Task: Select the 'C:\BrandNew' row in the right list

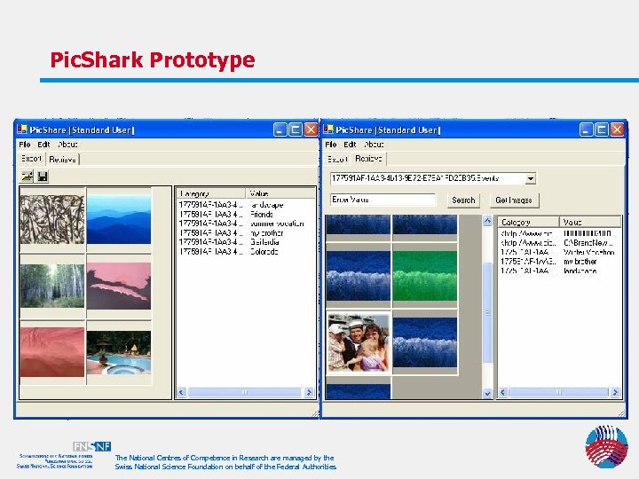Action: click(x=559, y=243)
